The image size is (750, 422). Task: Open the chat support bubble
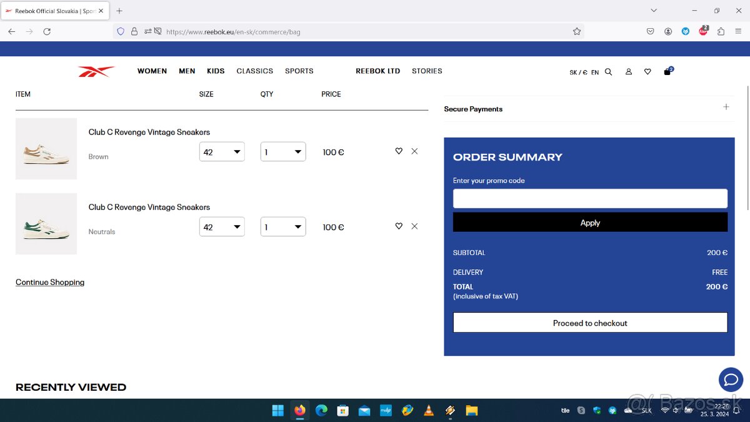point(731,379)
